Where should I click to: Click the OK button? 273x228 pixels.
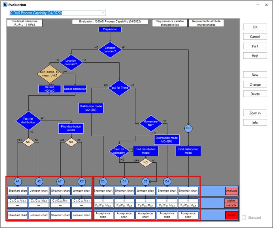pos(255,27)
